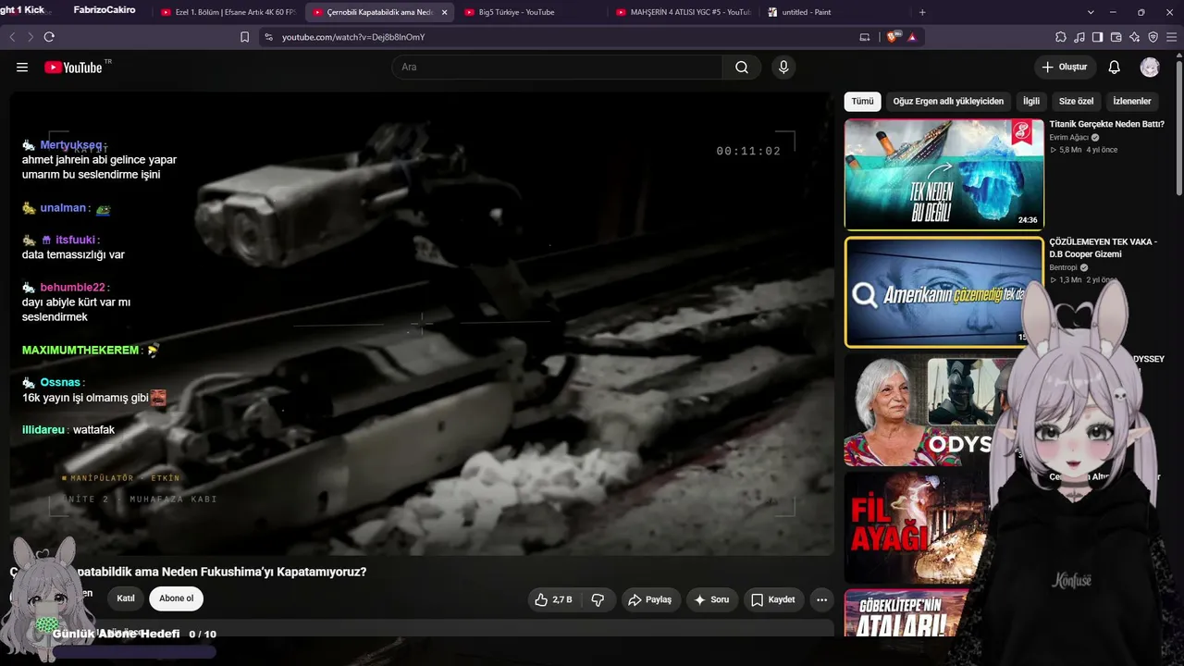Start voice search with the microphone
This screenshot has width=1184, height=666.
(783, 68)
